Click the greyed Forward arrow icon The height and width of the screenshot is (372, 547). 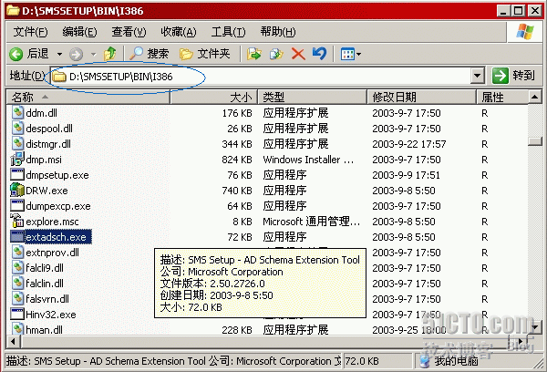tap(76, 54)
